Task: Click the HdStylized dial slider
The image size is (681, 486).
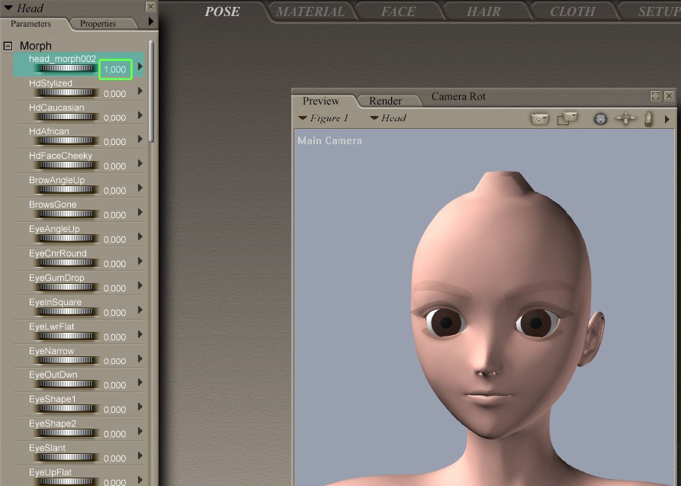Action: click(x=66, y=93)
